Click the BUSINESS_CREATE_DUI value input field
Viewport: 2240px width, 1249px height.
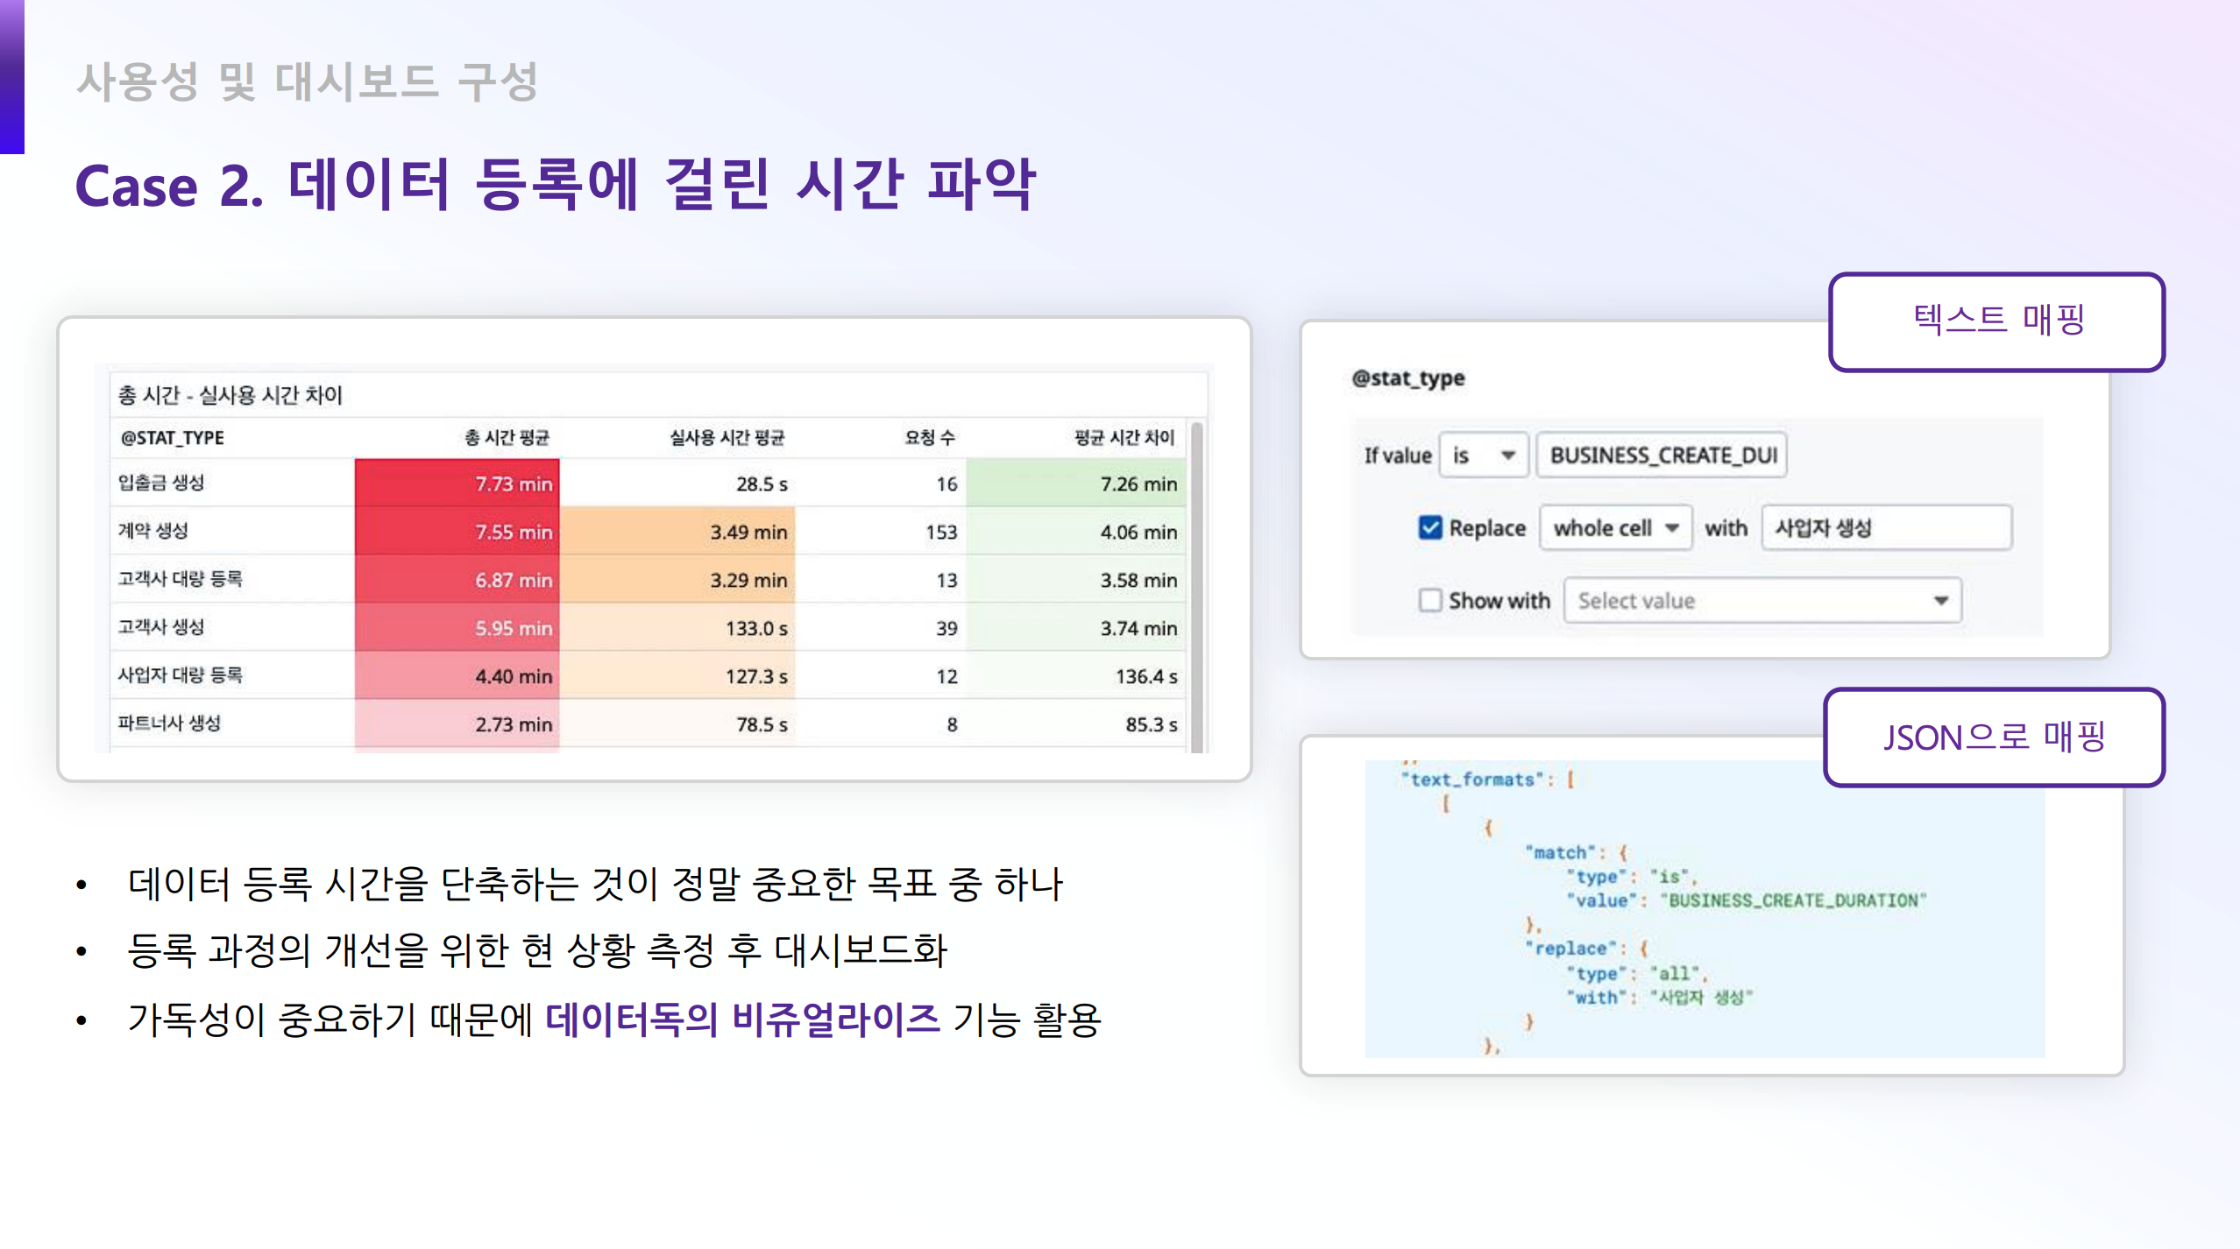coord(1662,455)
